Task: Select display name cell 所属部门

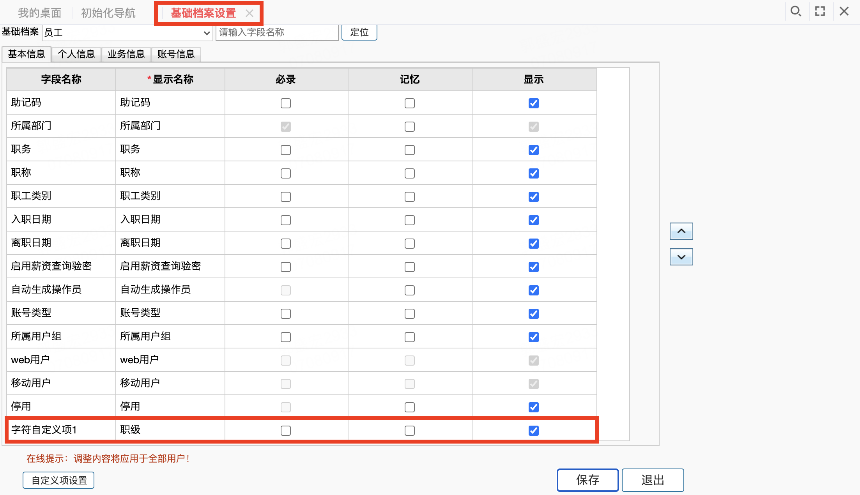Action: (170, 126)
